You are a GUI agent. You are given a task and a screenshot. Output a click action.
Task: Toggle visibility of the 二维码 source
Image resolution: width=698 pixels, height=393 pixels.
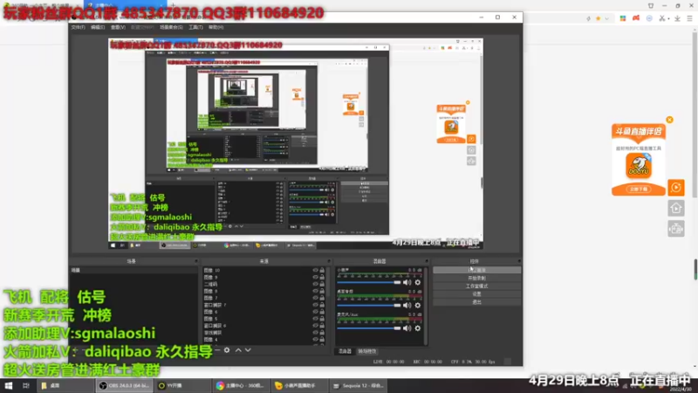315,285
